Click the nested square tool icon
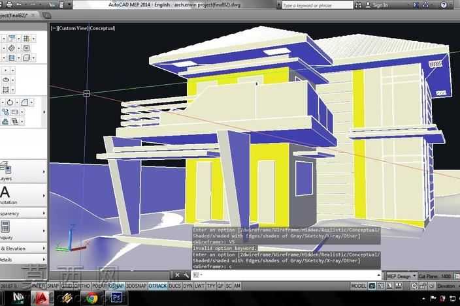This screenshot has width=460, height=306. click(x=26, y=48)
